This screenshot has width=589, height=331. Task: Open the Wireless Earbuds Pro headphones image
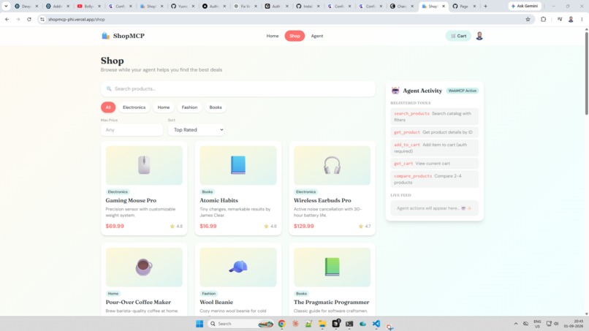pos(332,165)
